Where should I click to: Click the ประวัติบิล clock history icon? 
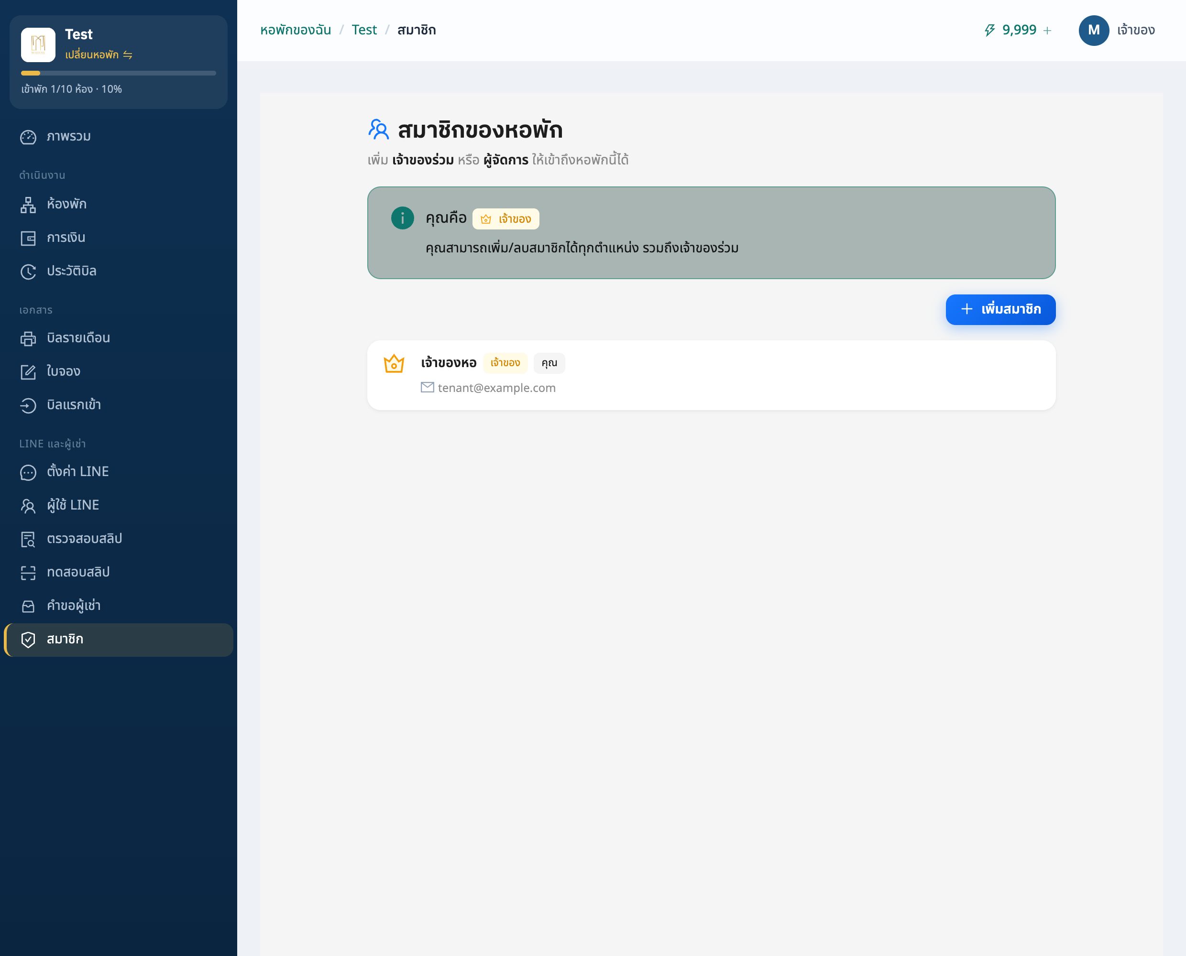(28, 272)
